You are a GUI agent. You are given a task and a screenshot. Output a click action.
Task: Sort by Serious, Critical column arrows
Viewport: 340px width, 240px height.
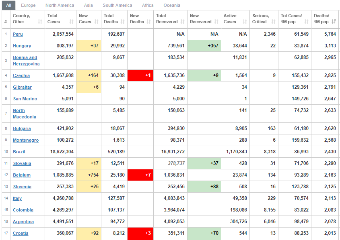pyautogui.click(x=274, y=22)
